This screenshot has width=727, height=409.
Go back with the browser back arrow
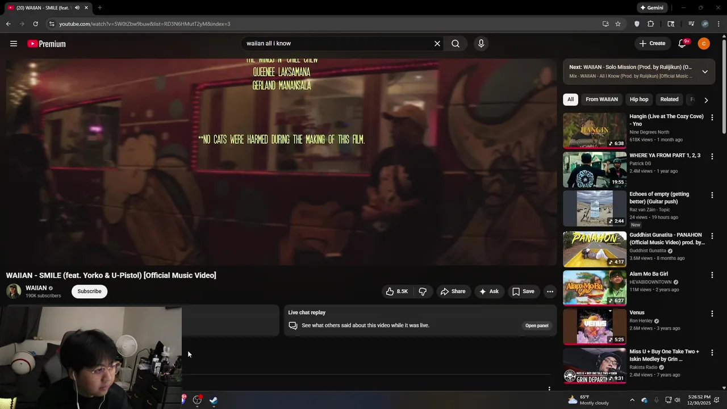pos(9,24)
